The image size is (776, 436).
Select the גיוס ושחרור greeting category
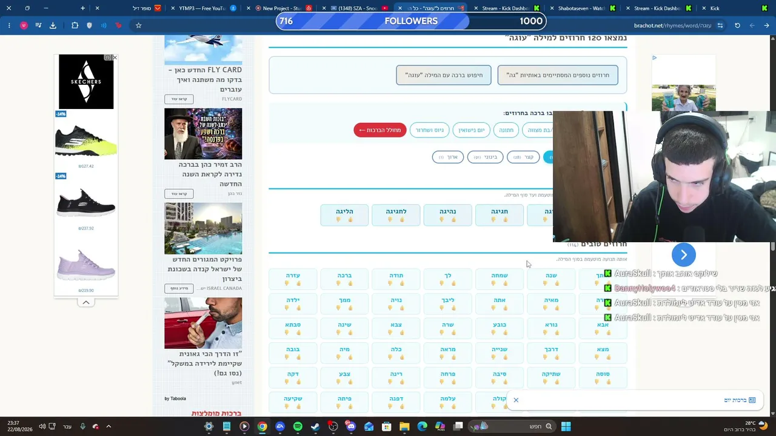pos(430,130)
